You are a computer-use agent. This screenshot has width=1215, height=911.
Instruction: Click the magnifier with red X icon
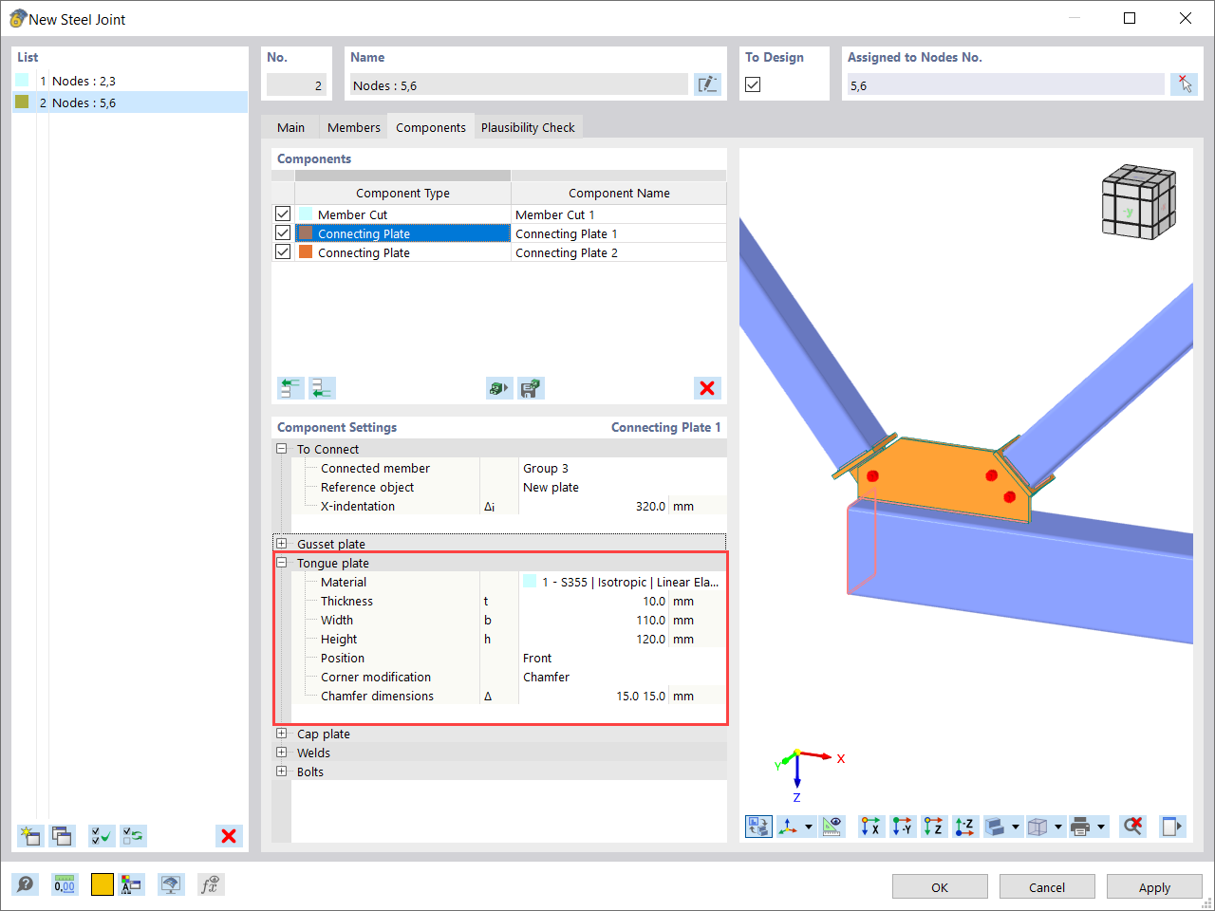click(1132, 827)
